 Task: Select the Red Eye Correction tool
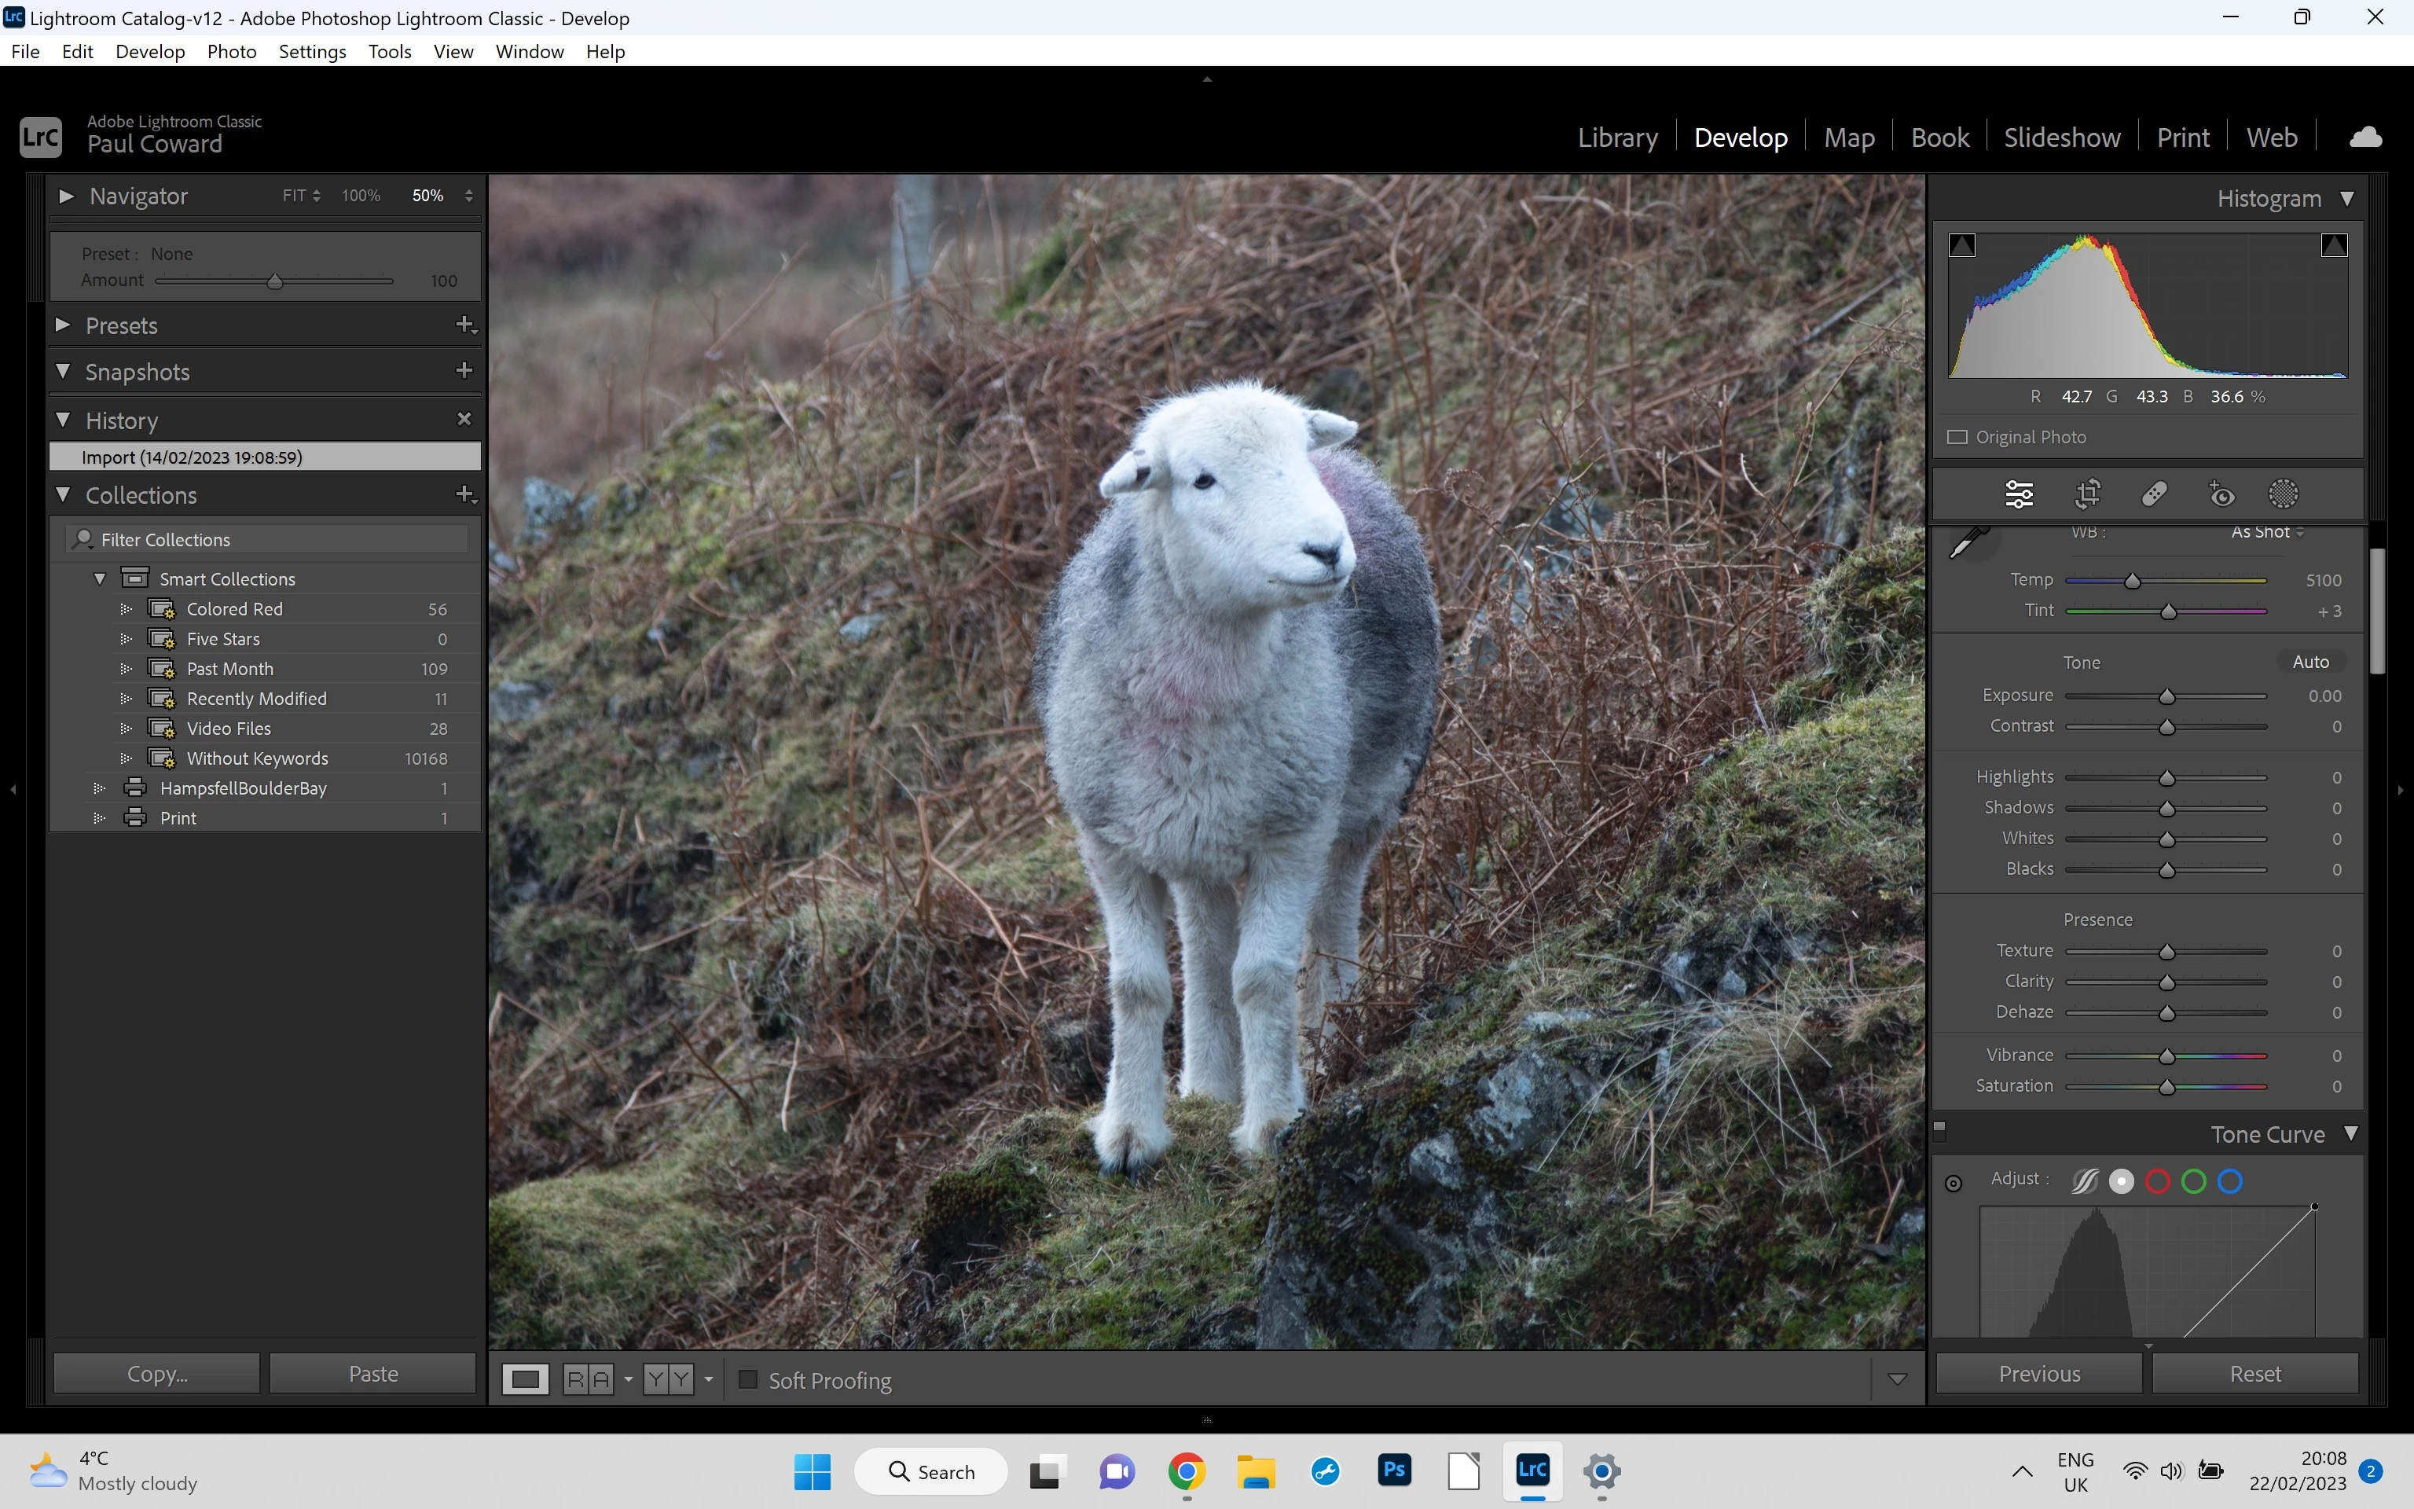[2221, 494]
